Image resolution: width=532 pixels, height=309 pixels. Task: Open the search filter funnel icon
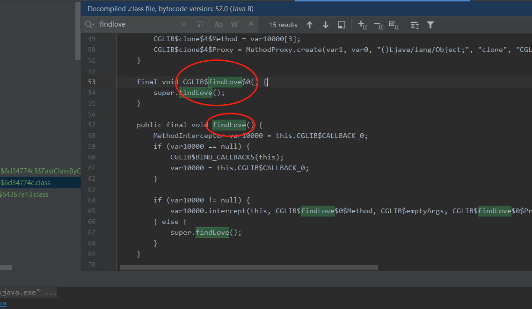pyautogui.click(x=430, y=25)
